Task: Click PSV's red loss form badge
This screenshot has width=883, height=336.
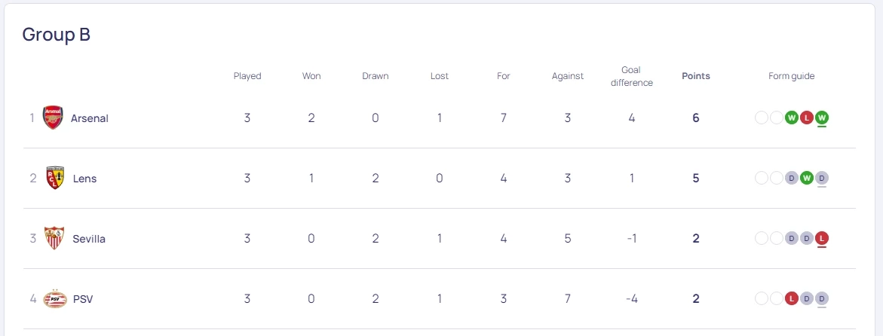Action: (x=792, y=298)
